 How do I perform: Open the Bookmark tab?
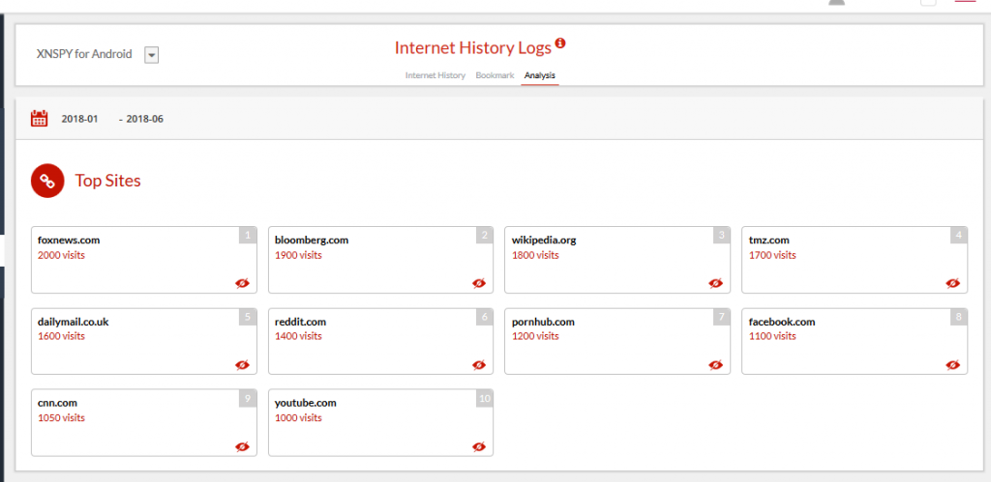[495, 75]
